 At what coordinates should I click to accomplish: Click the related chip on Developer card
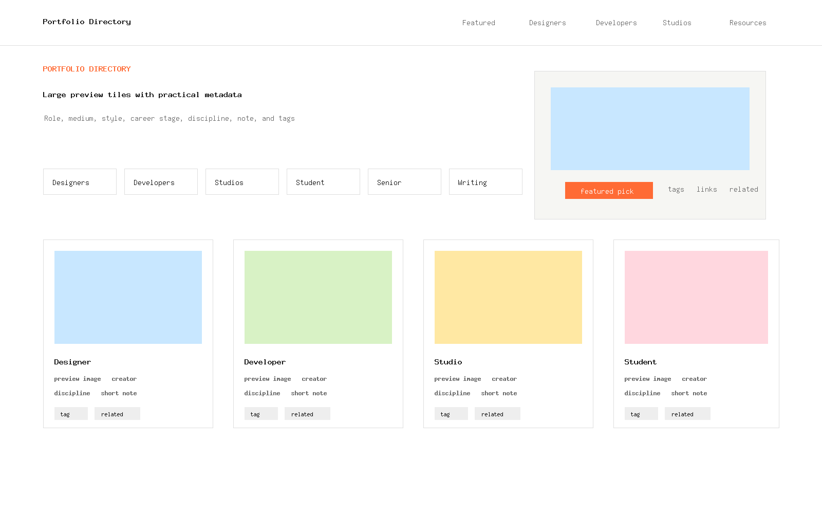click(x=307, y=414)
